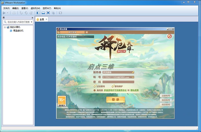Image resolution: width=201 pixels, height=132 pixels.
Task: Select 我的计算机 in the library tree
Action: coord(15,27)
